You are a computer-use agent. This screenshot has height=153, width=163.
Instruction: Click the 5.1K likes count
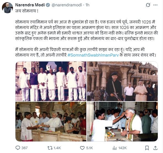89,148
